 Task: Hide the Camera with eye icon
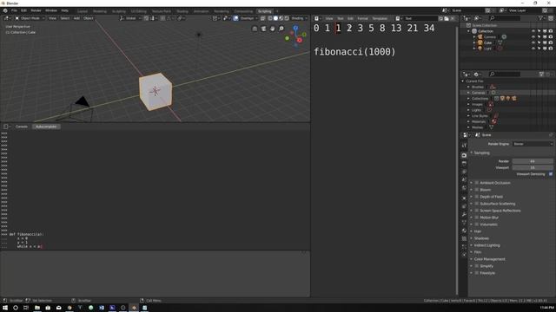coord(533,36)
